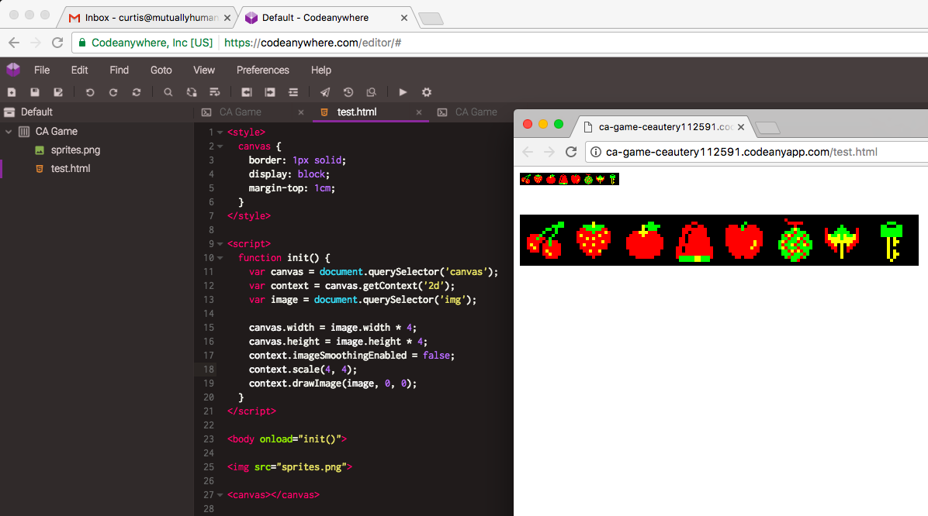
Task: Open the revision history clock icon
Action: (348, 92)
